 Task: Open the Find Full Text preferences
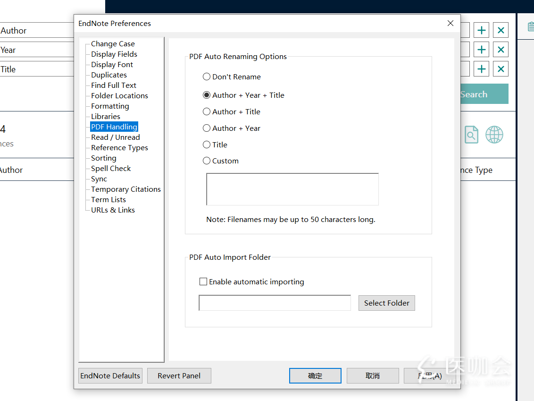click(113, 85)
